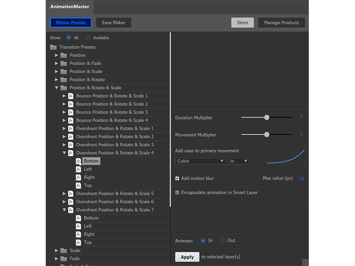The height and width of the screenshot is (266, 355).
Task: Click the fx icon of Overshoot Position & Rotate & Scale 1
Action: [71, 129]
